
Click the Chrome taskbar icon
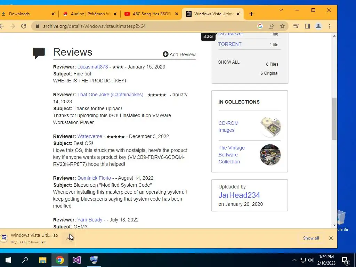(x=59, y=260)
